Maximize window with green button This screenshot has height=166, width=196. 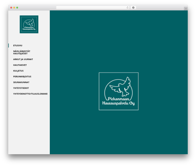[17, 8]
